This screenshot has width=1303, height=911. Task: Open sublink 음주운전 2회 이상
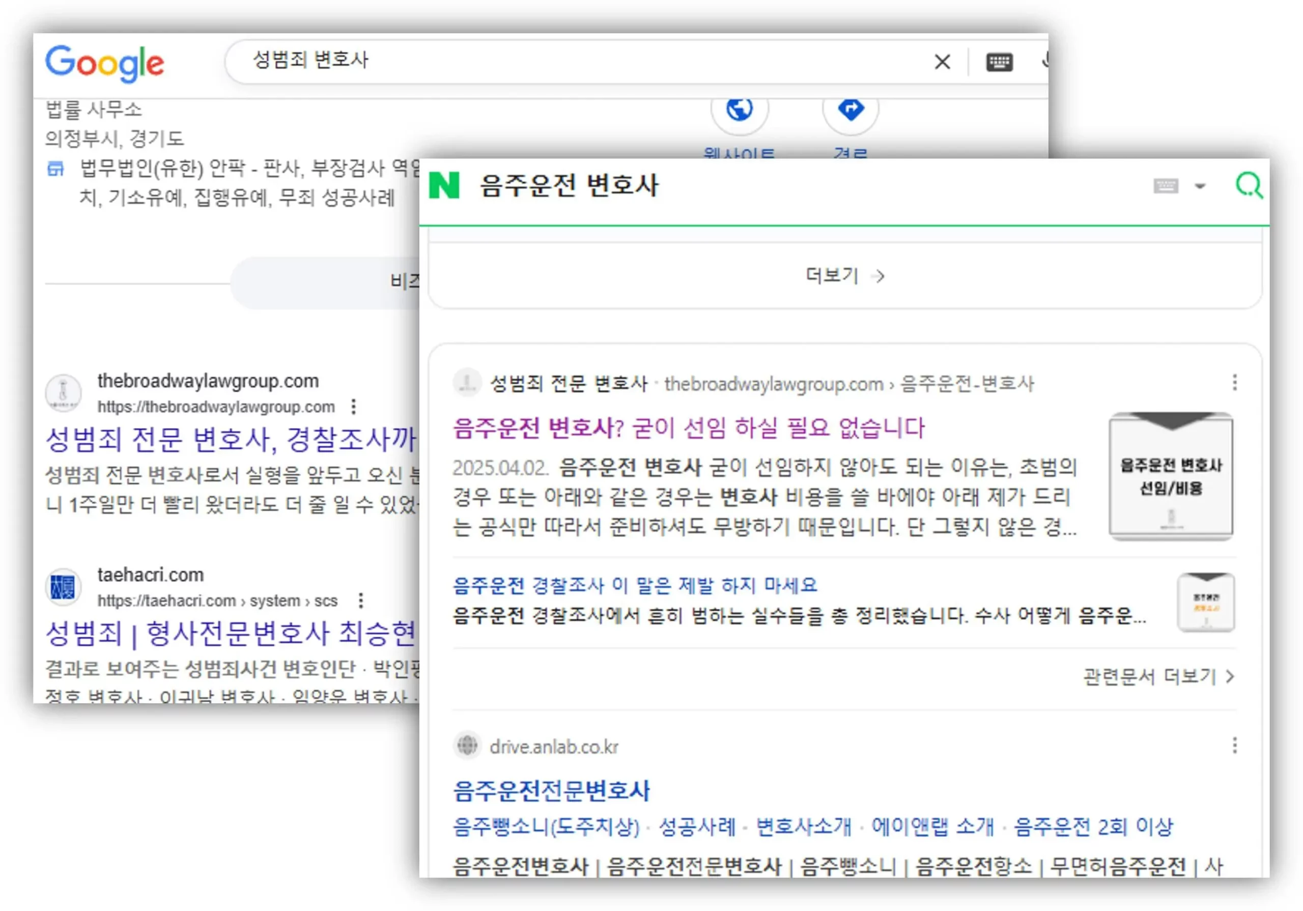click(1094, 827)
